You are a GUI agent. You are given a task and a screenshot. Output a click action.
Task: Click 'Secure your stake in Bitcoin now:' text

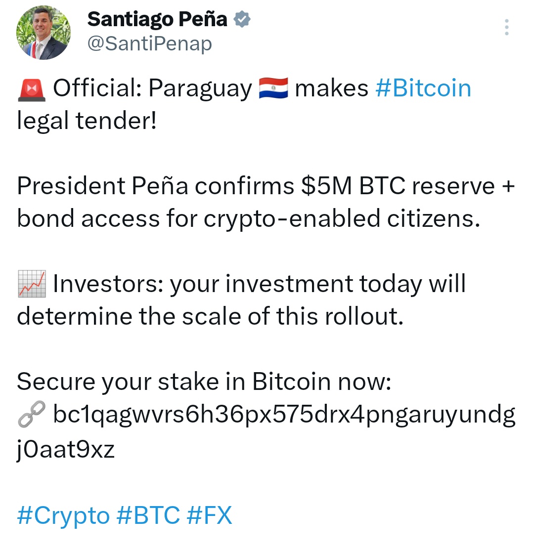[x=204, y=382]
